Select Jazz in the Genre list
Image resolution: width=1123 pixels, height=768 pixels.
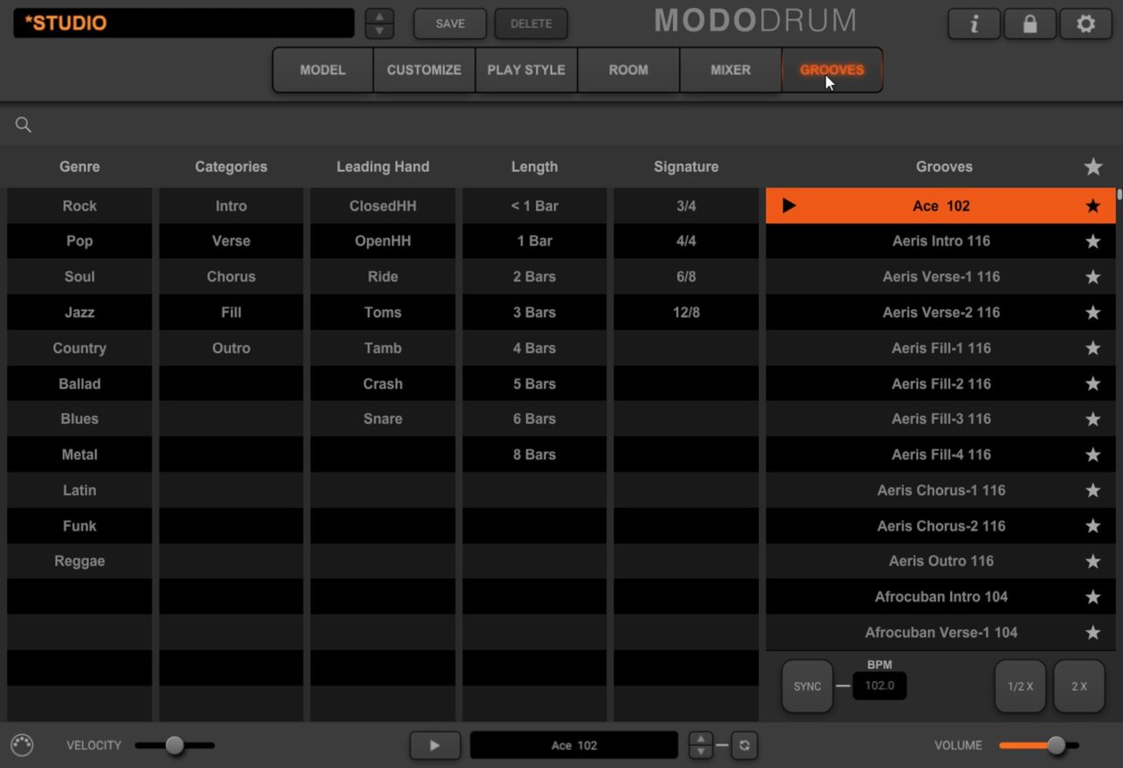coord(79,312)
